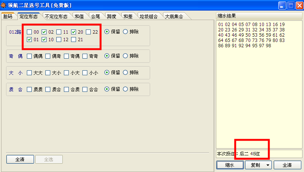Check the 质质 checkbox
304x172 pixels.
point(29,89)
